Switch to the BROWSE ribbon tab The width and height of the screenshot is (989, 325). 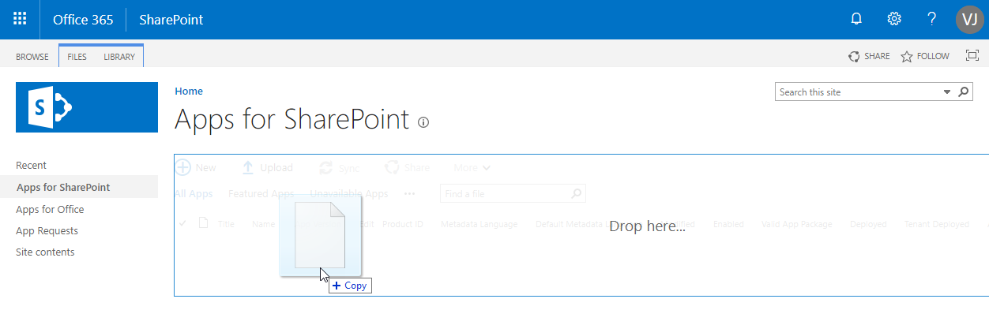pos(32,57)
